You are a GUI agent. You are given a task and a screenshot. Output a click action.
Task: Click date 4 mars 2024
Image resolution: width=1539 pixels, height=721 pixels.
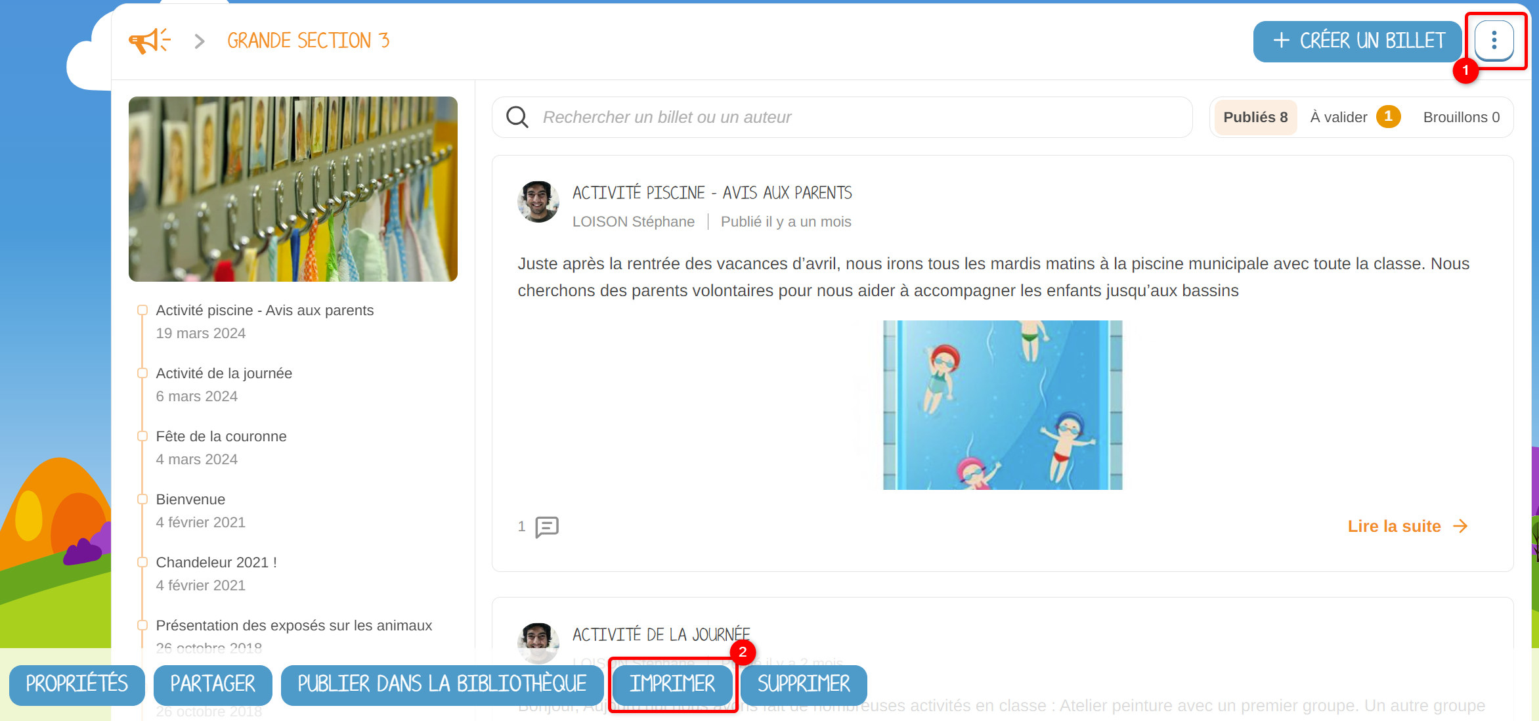[196, 460]
